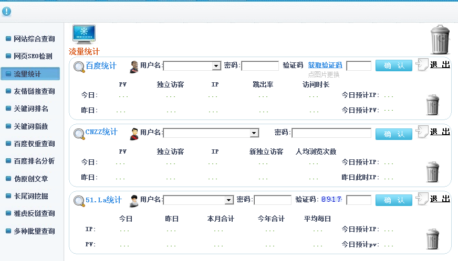Image resolution: width=458 pixels, height=261 pixels.
Task: Go to 百度权重查询 in sidebar
Action: coord(34,144)
